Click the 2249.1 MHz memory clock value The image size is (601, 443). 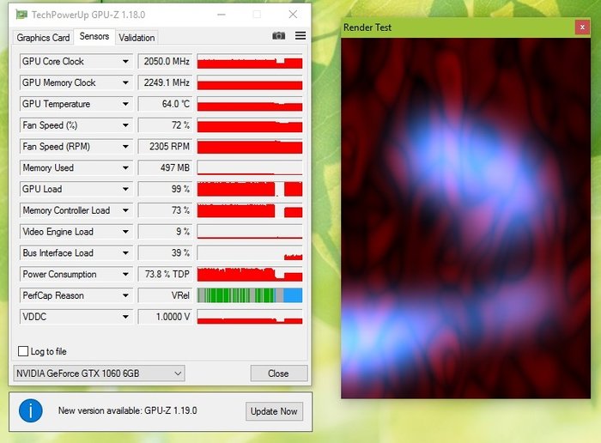(x=165, y=82)
